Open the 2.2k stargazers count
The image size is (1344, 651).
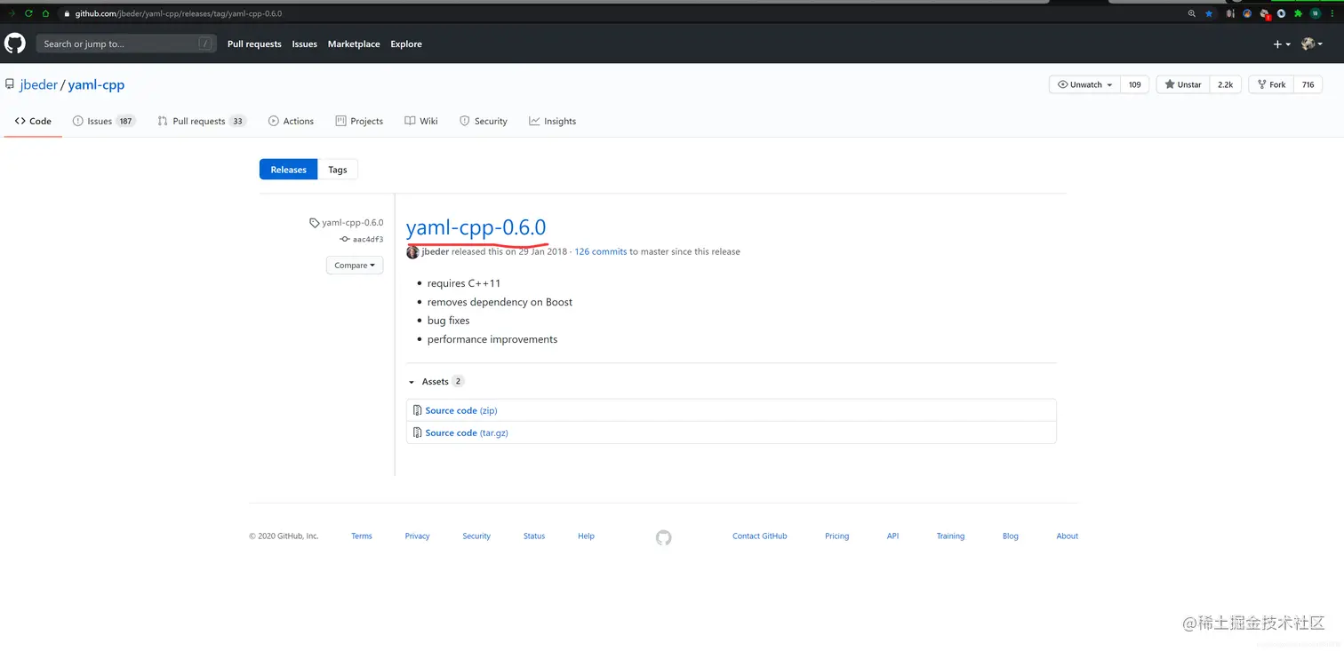click(x=1225, y=84)
